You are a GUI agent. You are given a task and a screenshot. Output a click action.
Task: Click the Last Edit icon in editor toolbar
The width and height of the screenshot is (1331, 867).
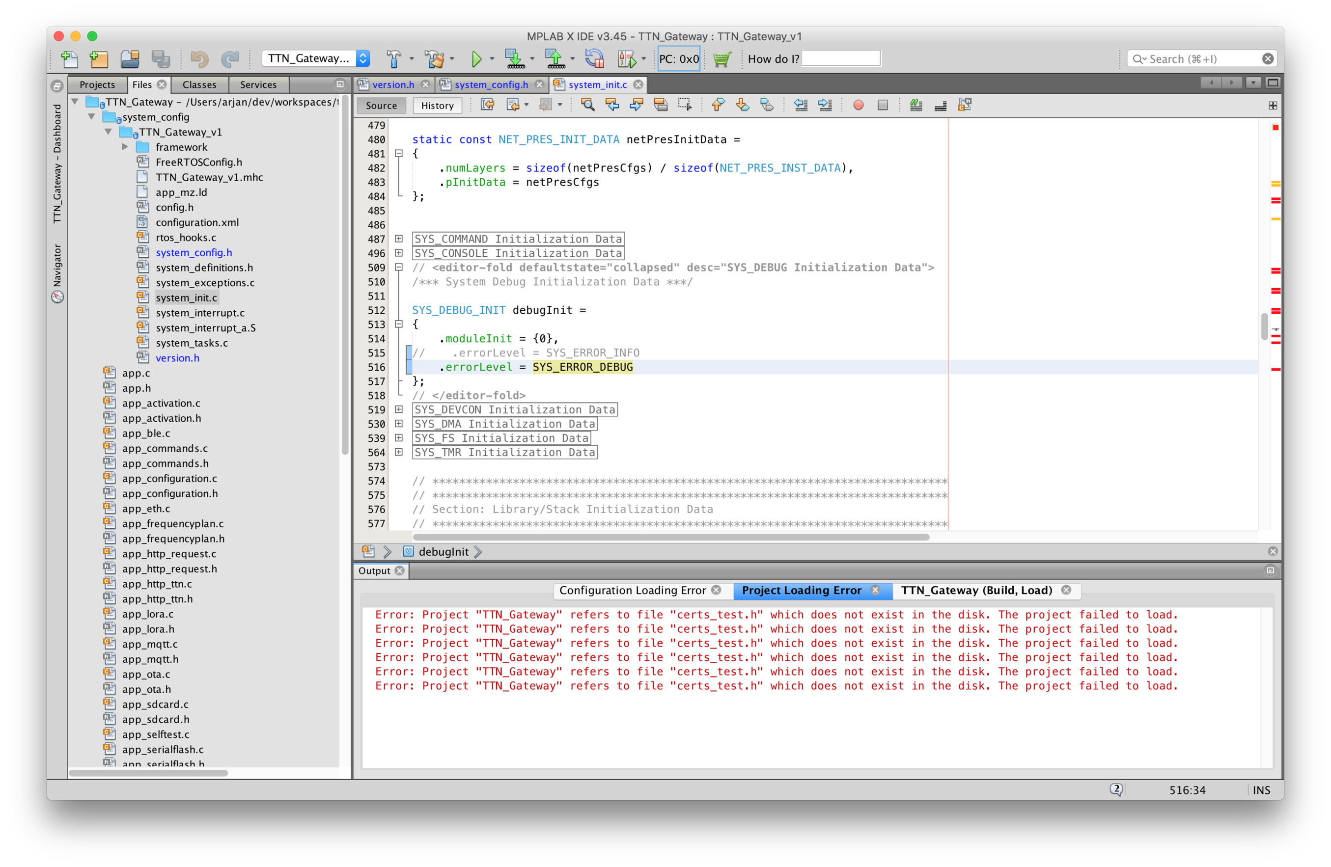coord(487,105)
